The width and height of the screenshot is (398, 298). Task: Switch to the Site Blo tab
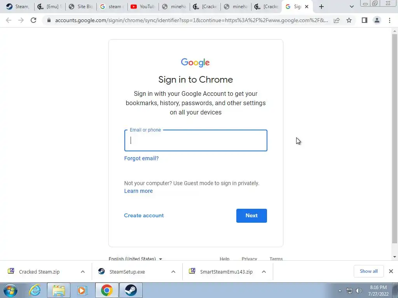81,7
